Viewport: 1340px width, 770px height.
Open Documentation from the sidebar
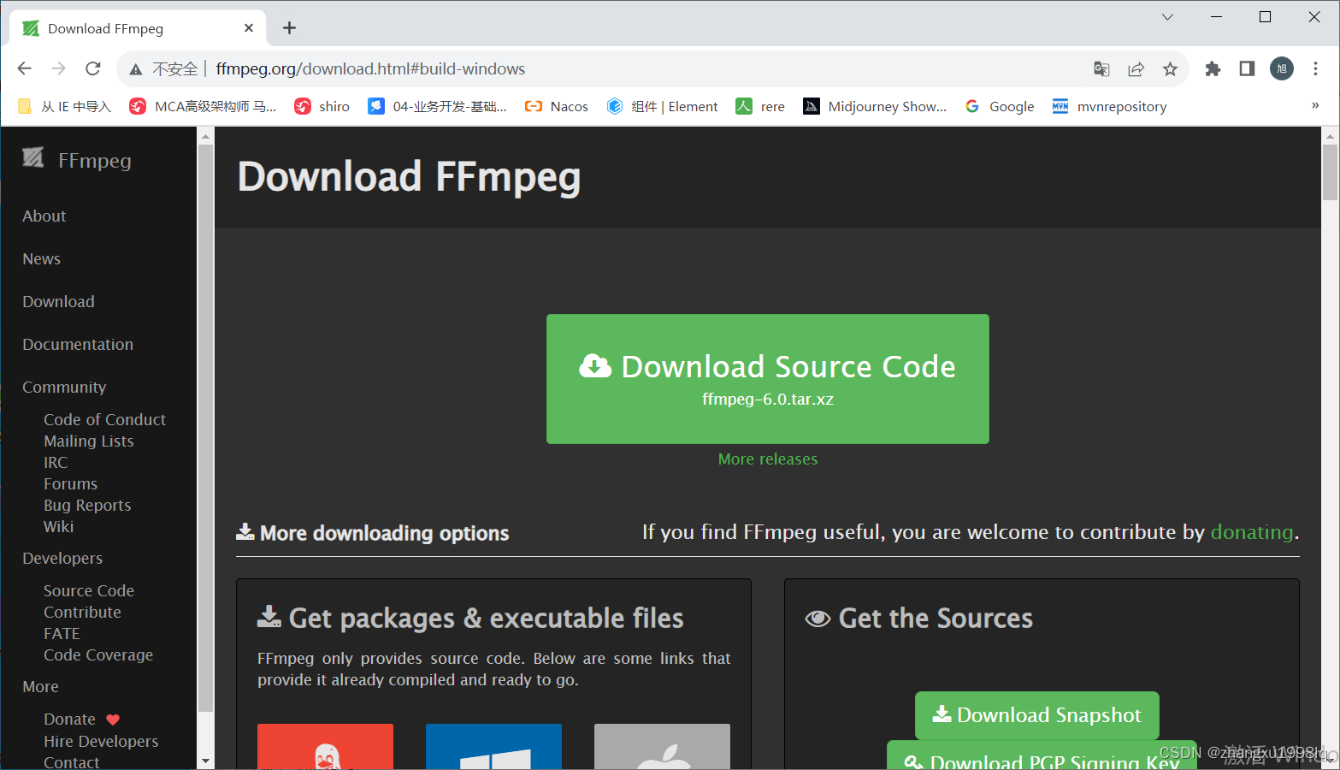point(78,345)
